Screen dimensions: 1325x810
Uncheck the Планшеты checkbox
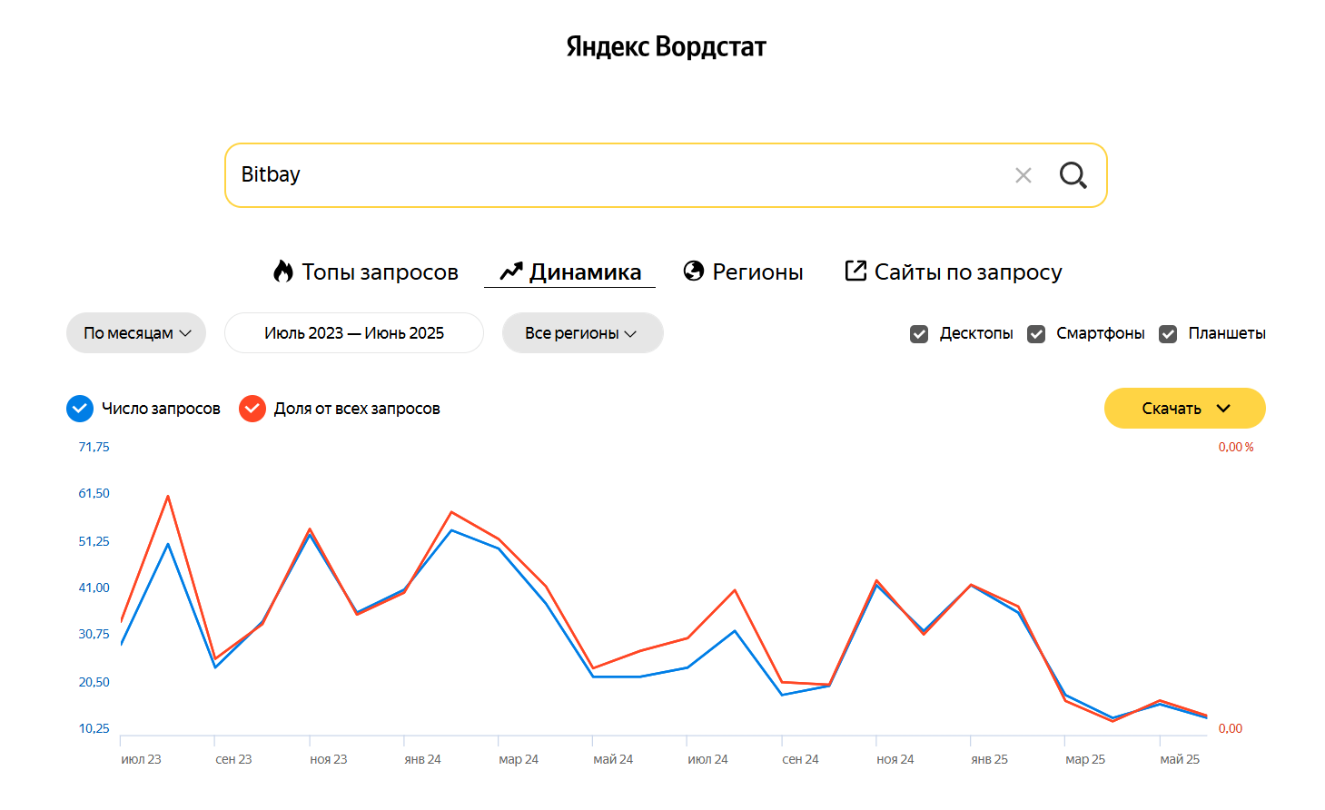click(1168, 334)
